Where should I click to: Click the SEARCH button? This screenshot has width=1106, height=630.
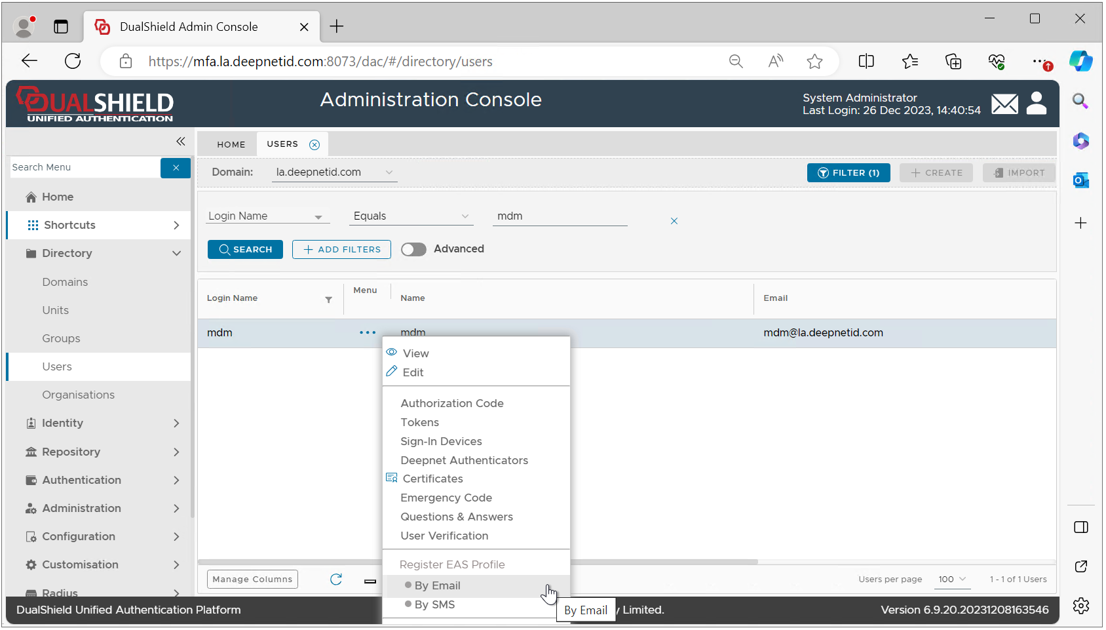(x=245, y=250)
